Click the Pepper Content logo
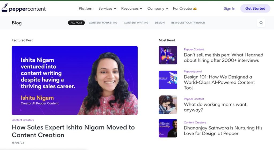Screen dimensions: 274x150 24,9
